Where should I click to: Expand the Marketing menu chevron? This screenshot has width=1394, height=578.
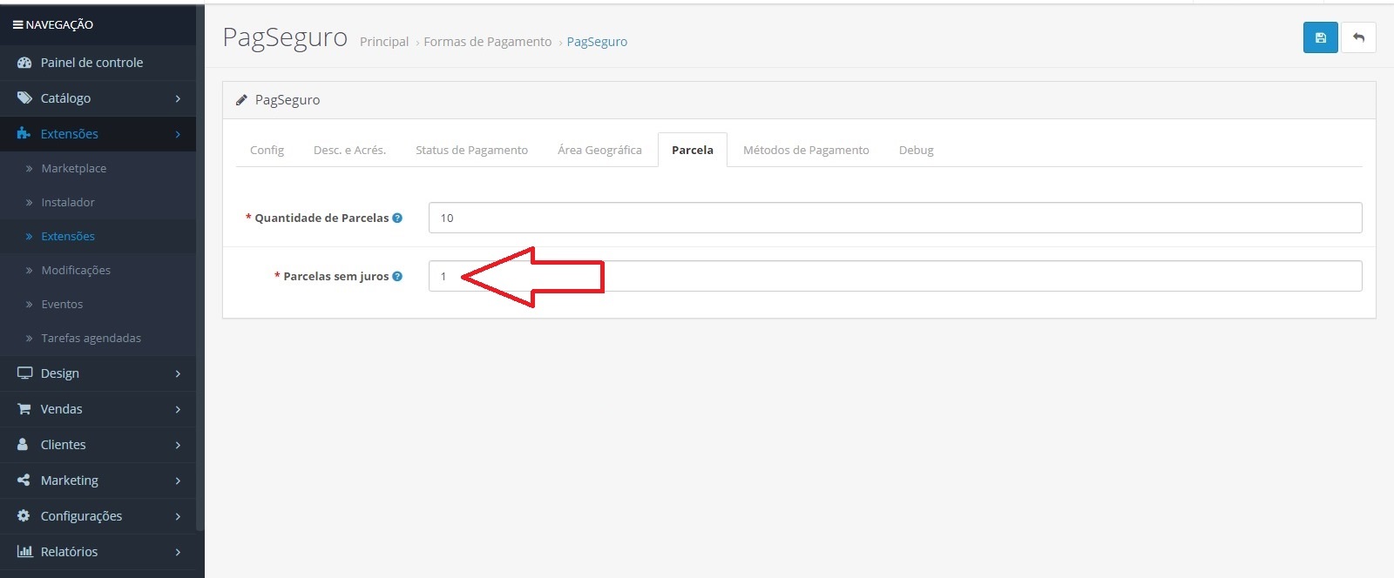pos(178,481)
